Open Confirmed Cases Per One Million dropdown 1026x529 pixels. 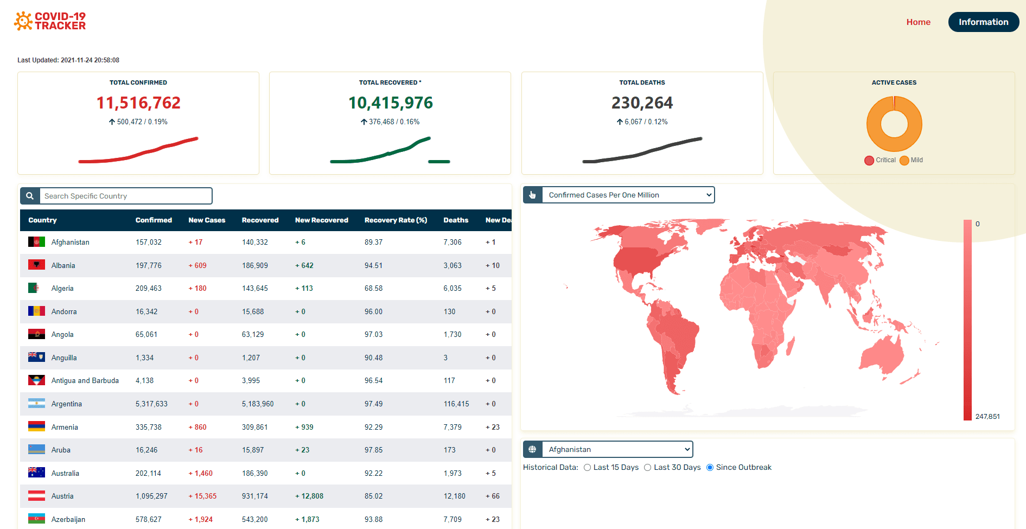coord(628,195)
